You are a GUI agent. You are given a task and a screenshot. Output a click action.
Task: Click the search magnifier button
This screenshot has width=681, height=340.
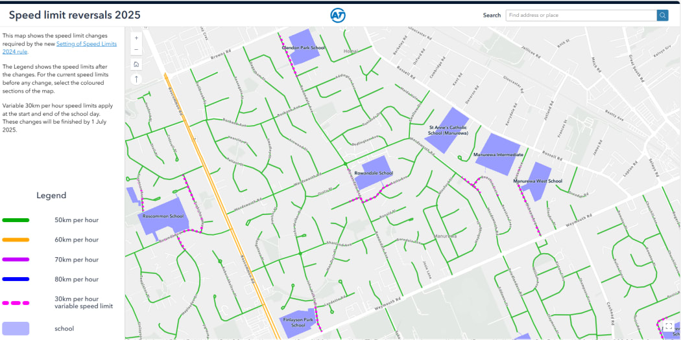click(x=662, y=15)
